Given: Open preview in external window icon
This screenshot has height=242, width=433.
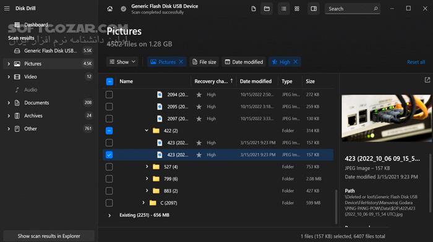Looking at the screenshot, I should (427, 80).
